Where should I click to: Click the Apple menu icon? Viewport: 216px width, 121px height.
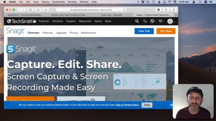(x=4, y=2)
